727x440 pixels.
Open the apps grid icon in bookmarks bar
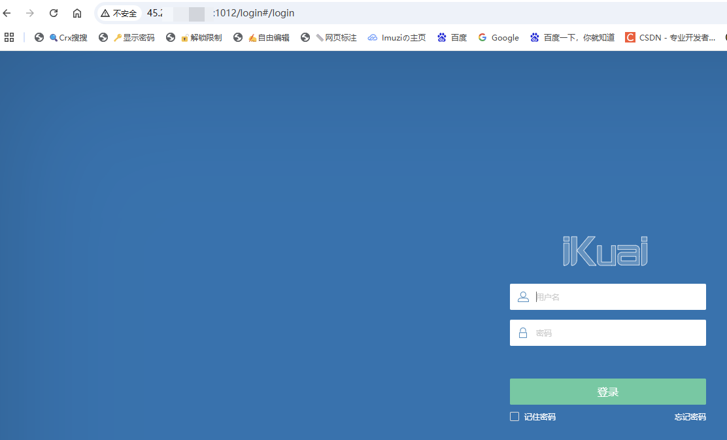point(9,37)
